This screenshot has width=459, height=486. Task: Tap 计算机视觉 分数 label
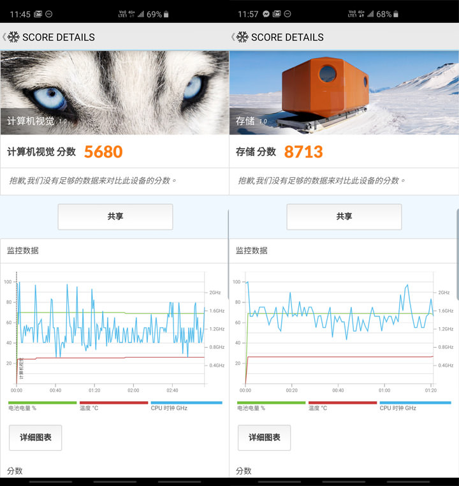(x=41, y=152)
